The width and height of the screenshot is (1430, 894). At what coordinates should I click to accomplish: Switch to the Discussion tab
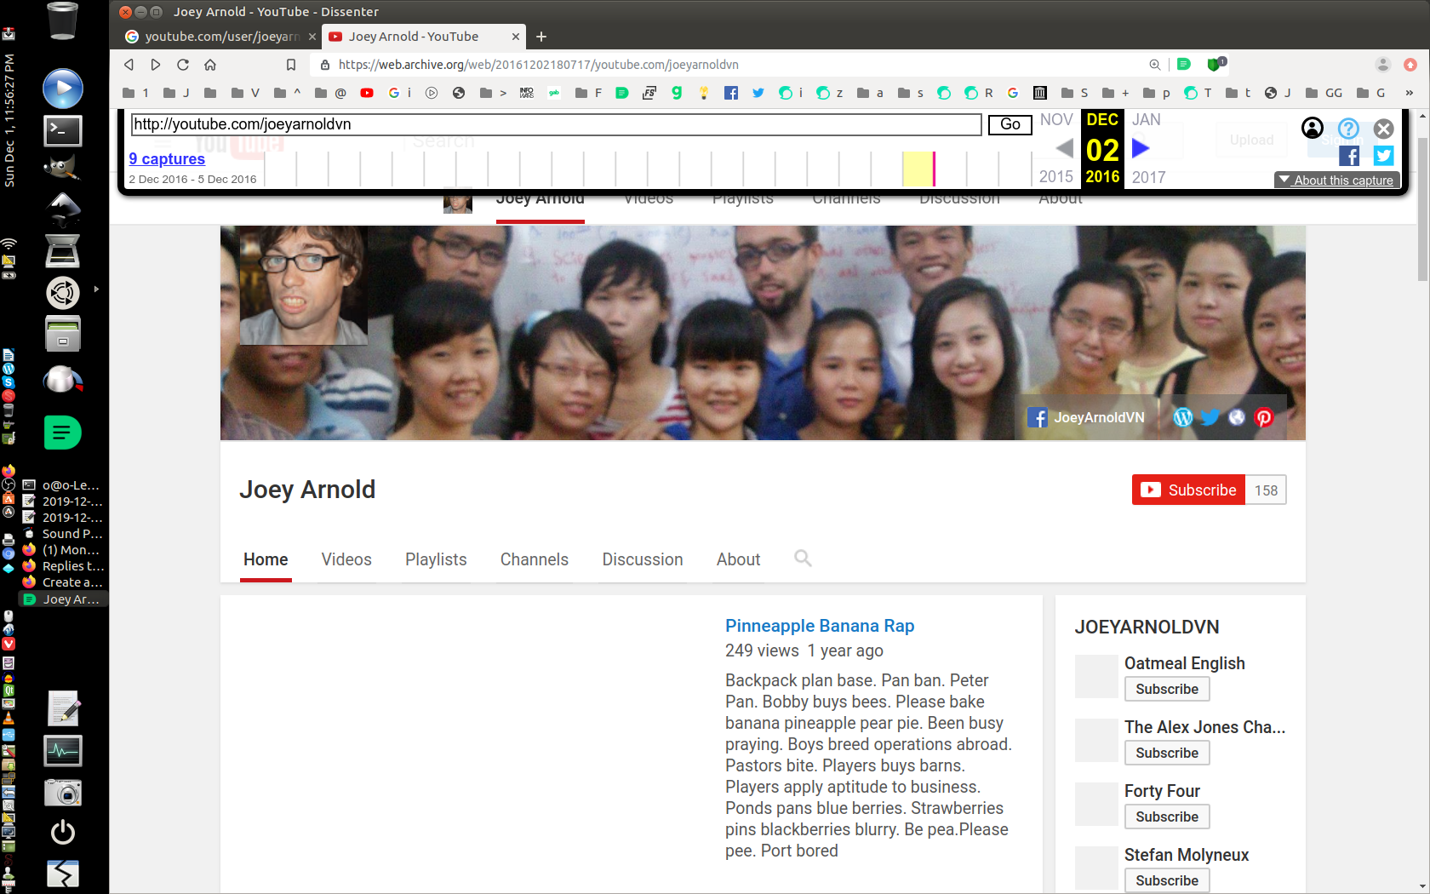(x=643, y=559)
